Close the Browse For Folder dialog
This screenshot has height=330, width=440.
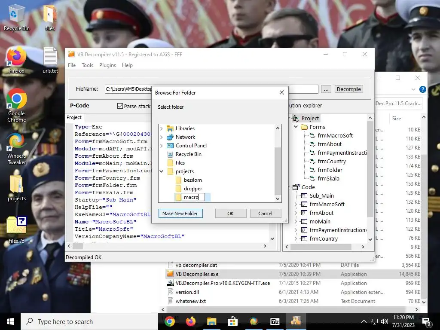282,93
